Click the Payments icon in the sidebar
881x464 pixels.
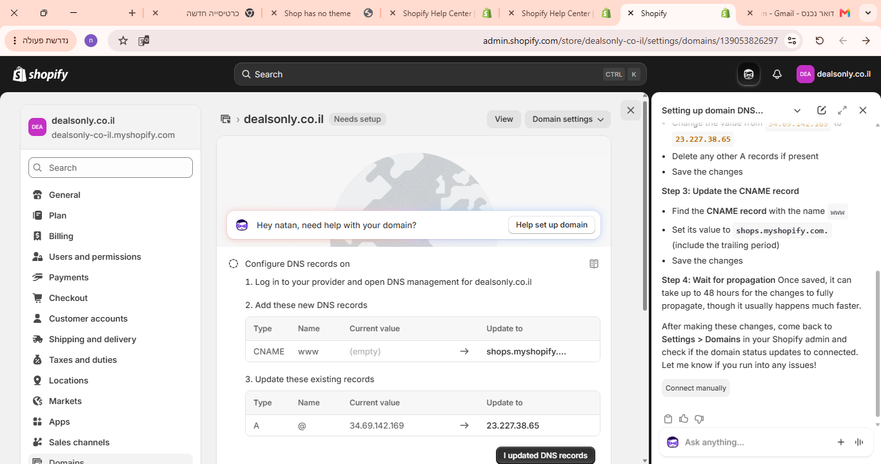(37, 277)
